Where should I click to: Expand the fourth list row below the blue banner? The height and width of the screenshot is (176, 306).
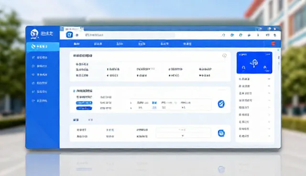[x=254, y=100]
